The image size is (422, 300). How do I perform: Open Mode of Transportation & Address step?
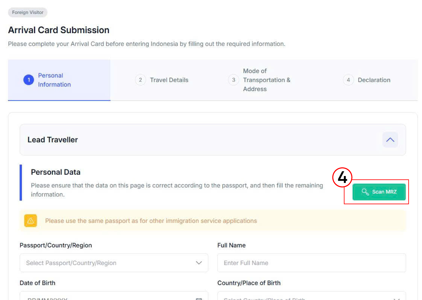266,80
